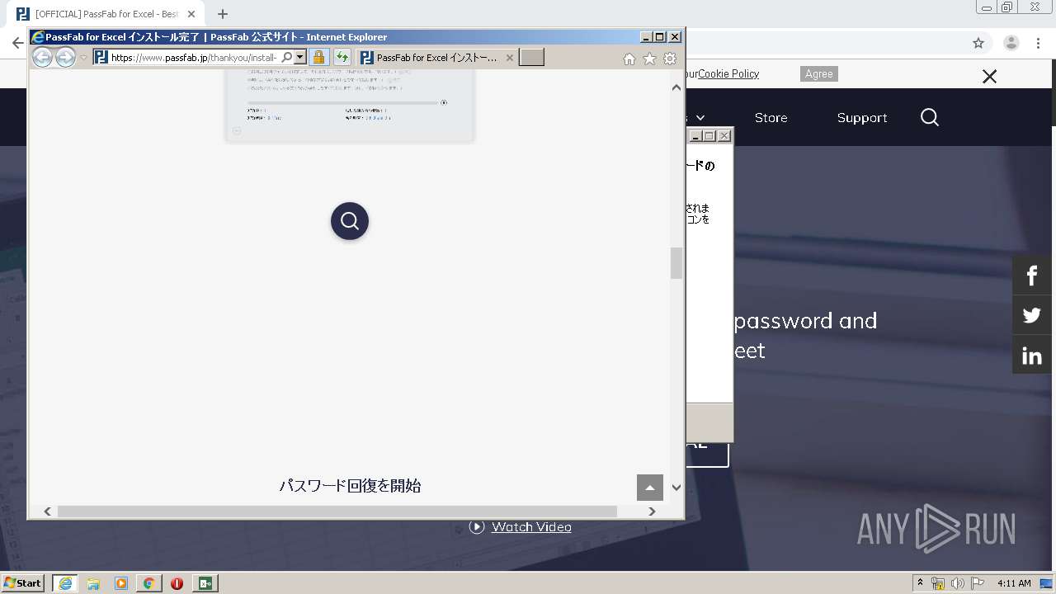The width and height of the screenshot is (1056, 594).
Task: Click the Action Center flag tray icon
Action: [x=978, y=583]
